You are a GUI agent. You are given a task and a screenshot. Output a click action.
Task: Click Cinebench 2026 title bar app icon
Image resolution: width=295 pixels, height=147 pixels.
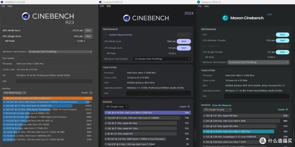tap(198, 2)
